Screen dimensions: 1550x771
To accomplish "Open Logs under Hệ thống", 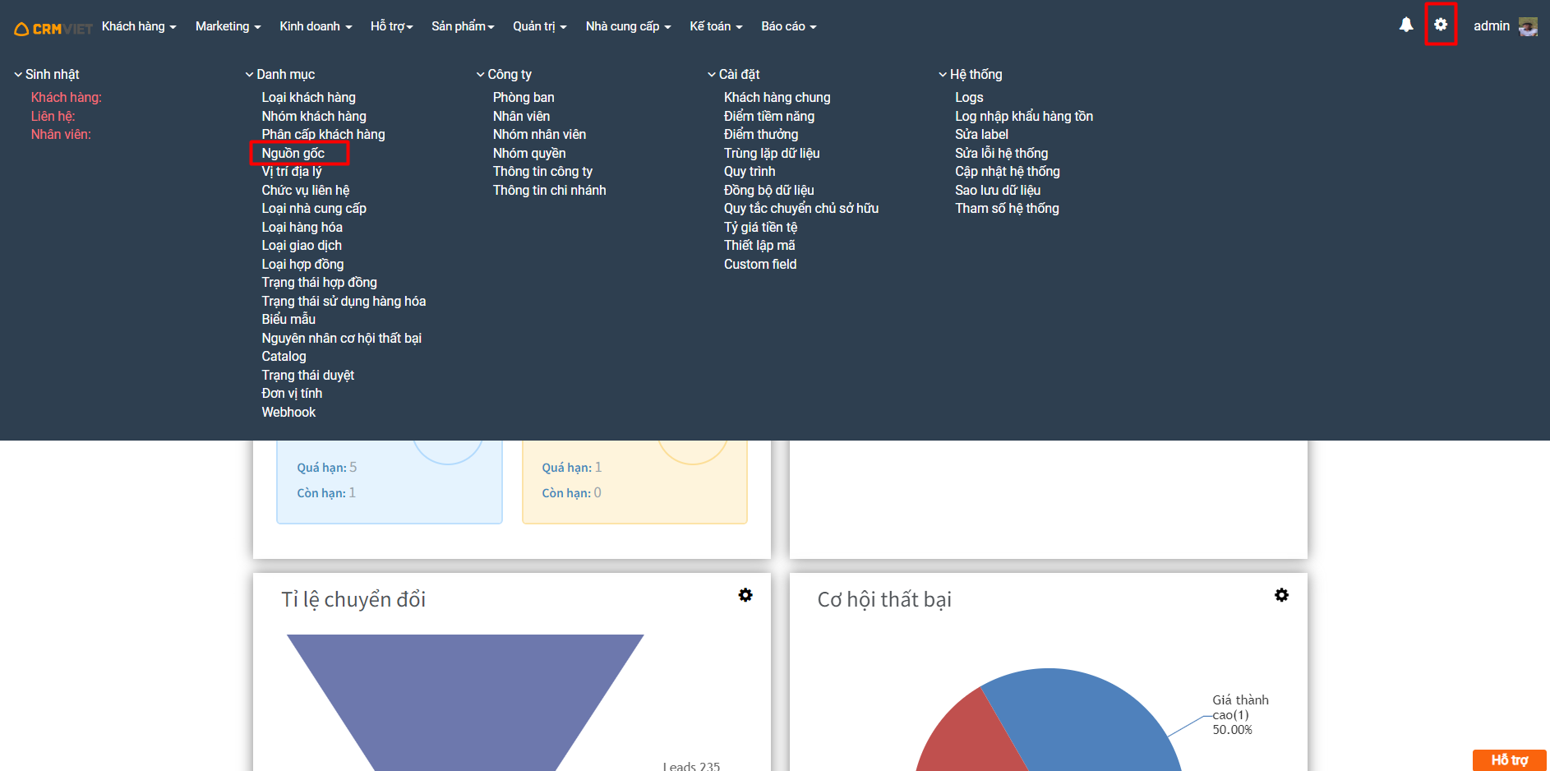I will [969, 98].
